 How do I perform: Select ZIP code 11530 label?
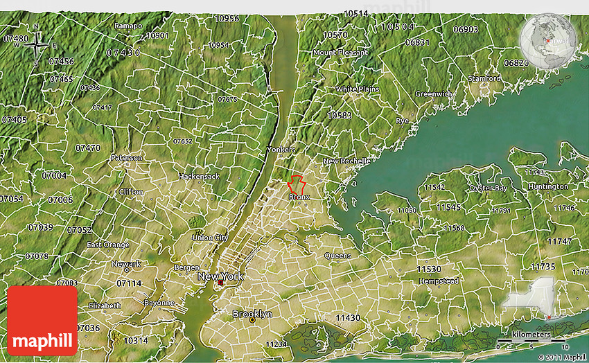pyautogui.click(x=429, y=268)
